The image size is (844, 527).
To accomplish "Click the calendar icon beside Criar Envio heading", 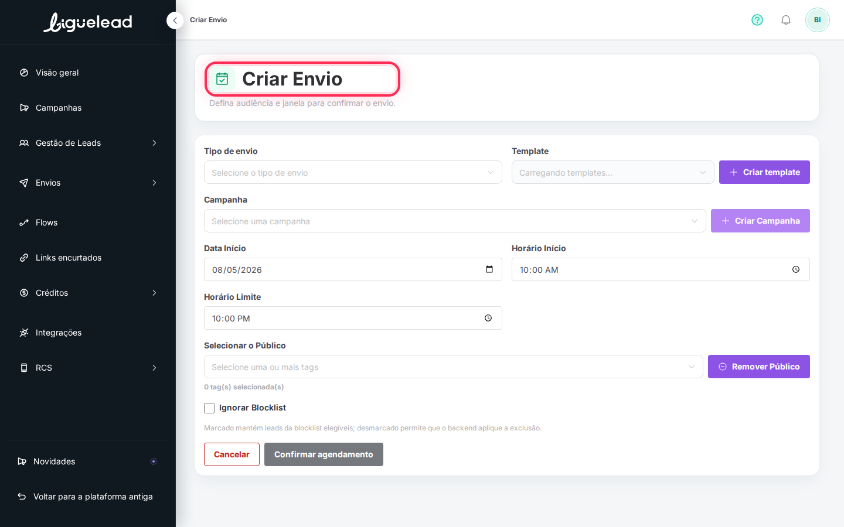I will 222,79.
